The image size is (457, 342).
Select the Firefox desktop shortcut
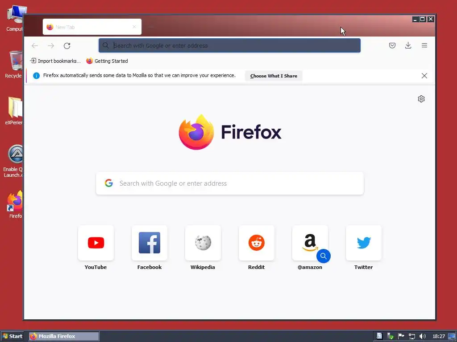point(15,205)
